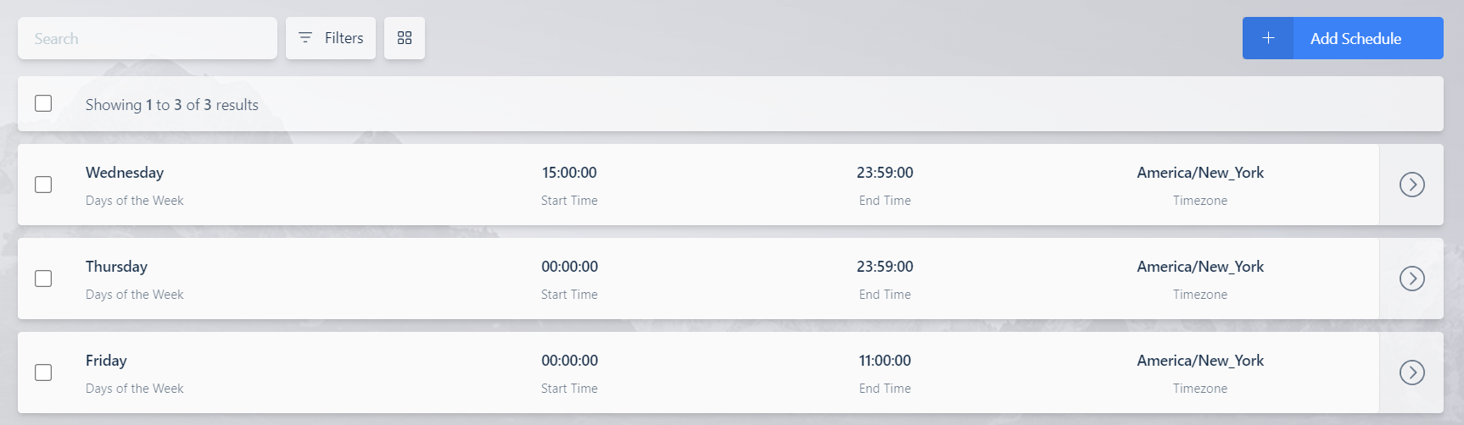Open the Thursday schedule arrow icon
The height and width of the screenshot is (425, 1464).
coord(1411,279)
